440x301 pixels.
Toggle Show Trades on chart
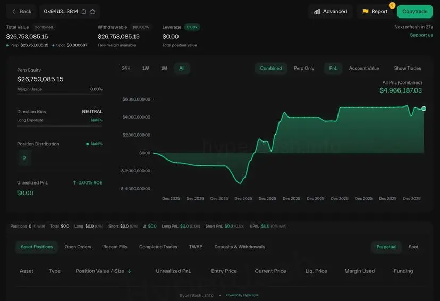tap(408, 68)
